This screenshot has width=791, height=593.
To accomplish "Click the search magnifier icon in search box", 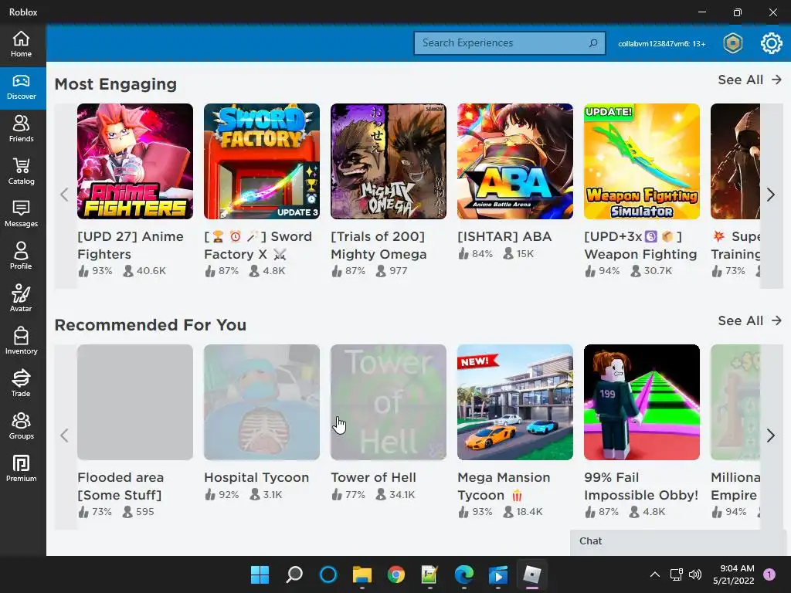I will [x=593, y=43].
